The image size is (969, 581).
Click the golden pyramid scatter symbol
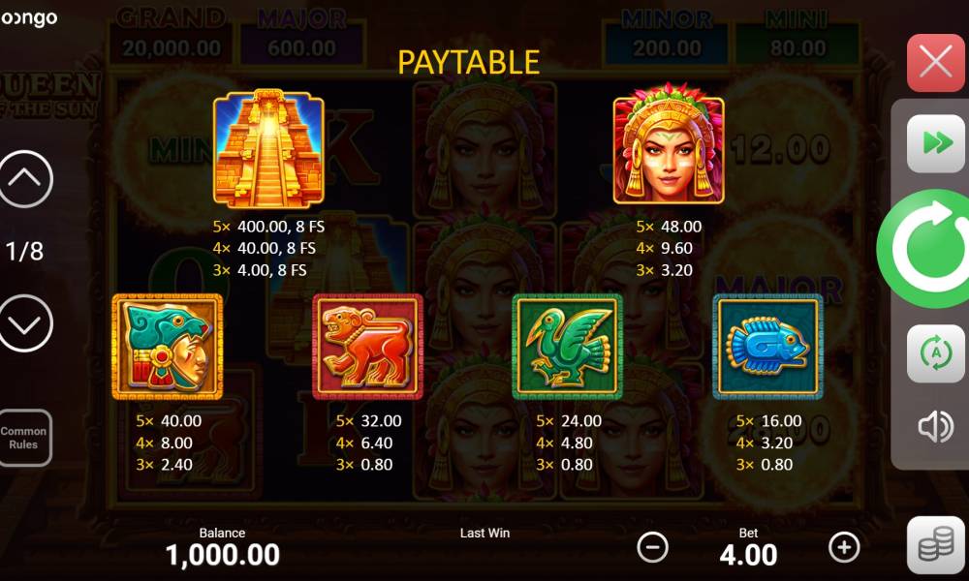tap(268, 147)
